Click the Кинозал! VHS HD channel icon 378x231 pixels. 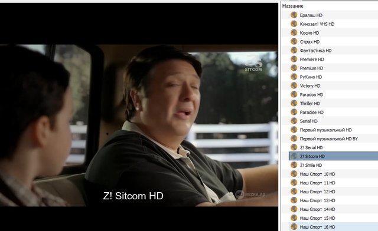point(294,24)
